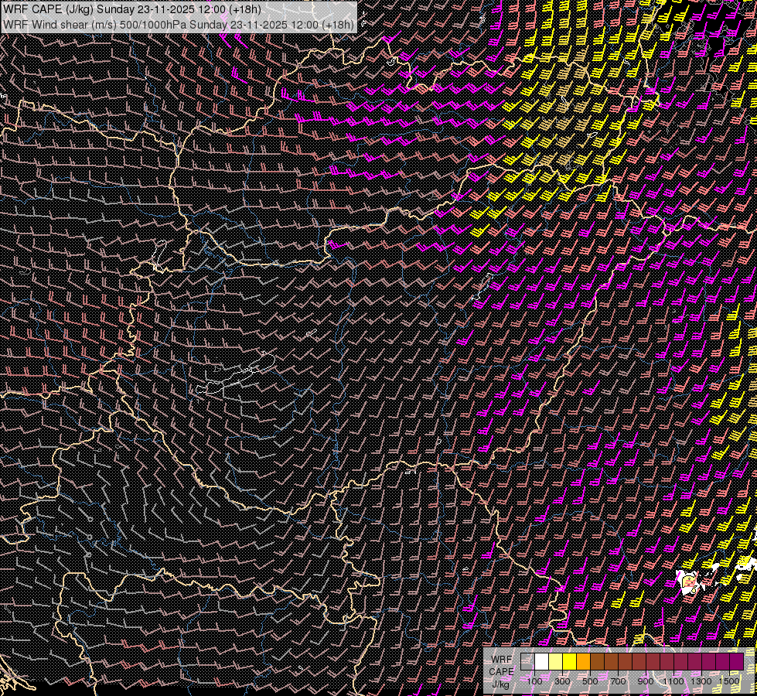This screenshot has height=696, width=757.
Task: Click the 300 label on the legend scale
Action: [562, 681]
